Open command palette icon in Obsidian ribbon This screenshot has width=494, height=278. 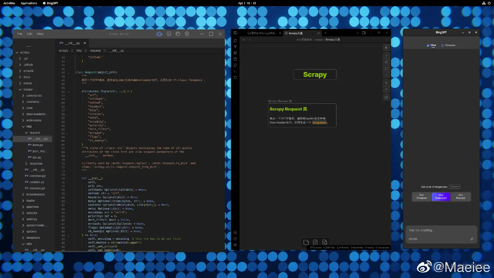235,71
